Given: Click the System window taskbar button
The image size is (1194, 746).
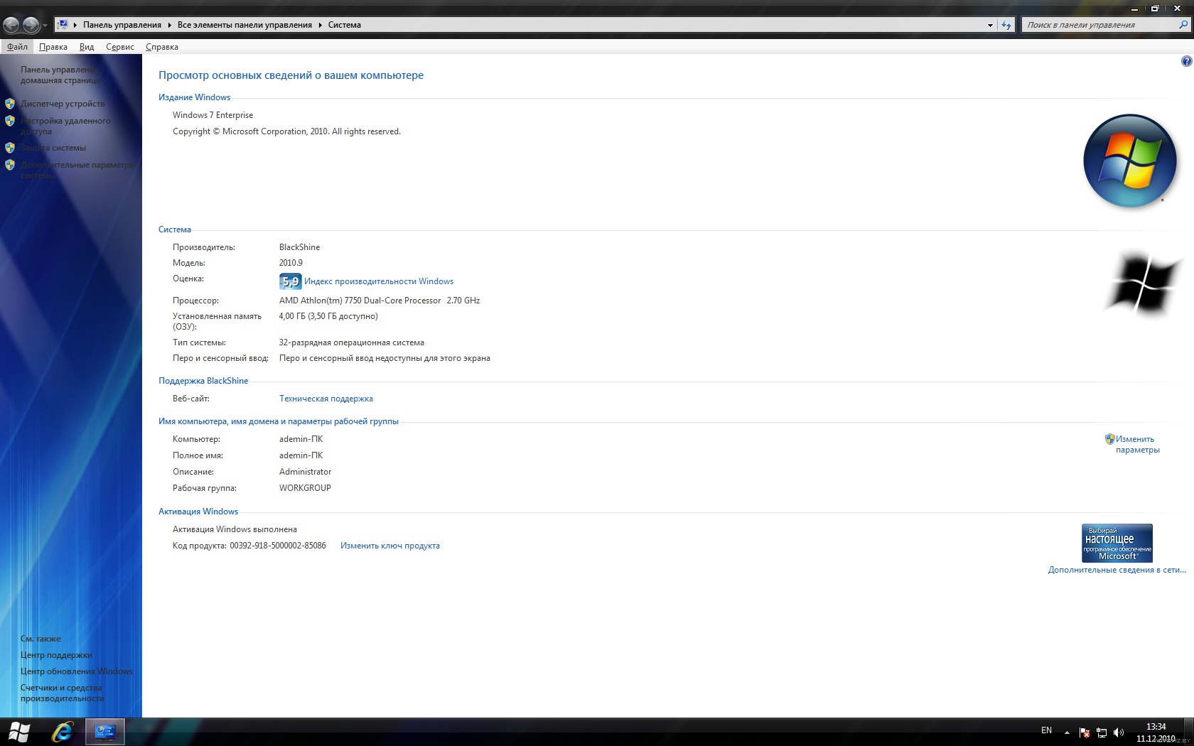Looking at the screenshot, I should click(x=105, y=732).
